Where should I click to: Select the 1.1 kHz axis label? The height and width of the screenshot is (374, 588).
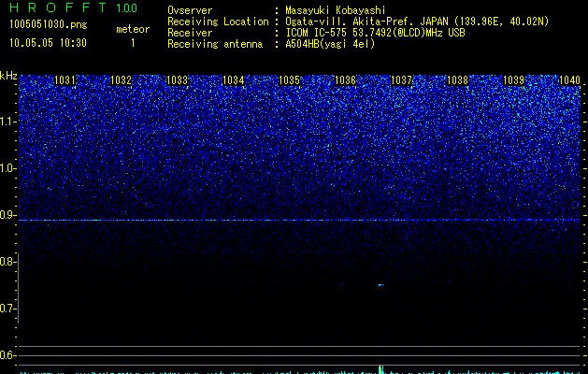click(7, 122)
